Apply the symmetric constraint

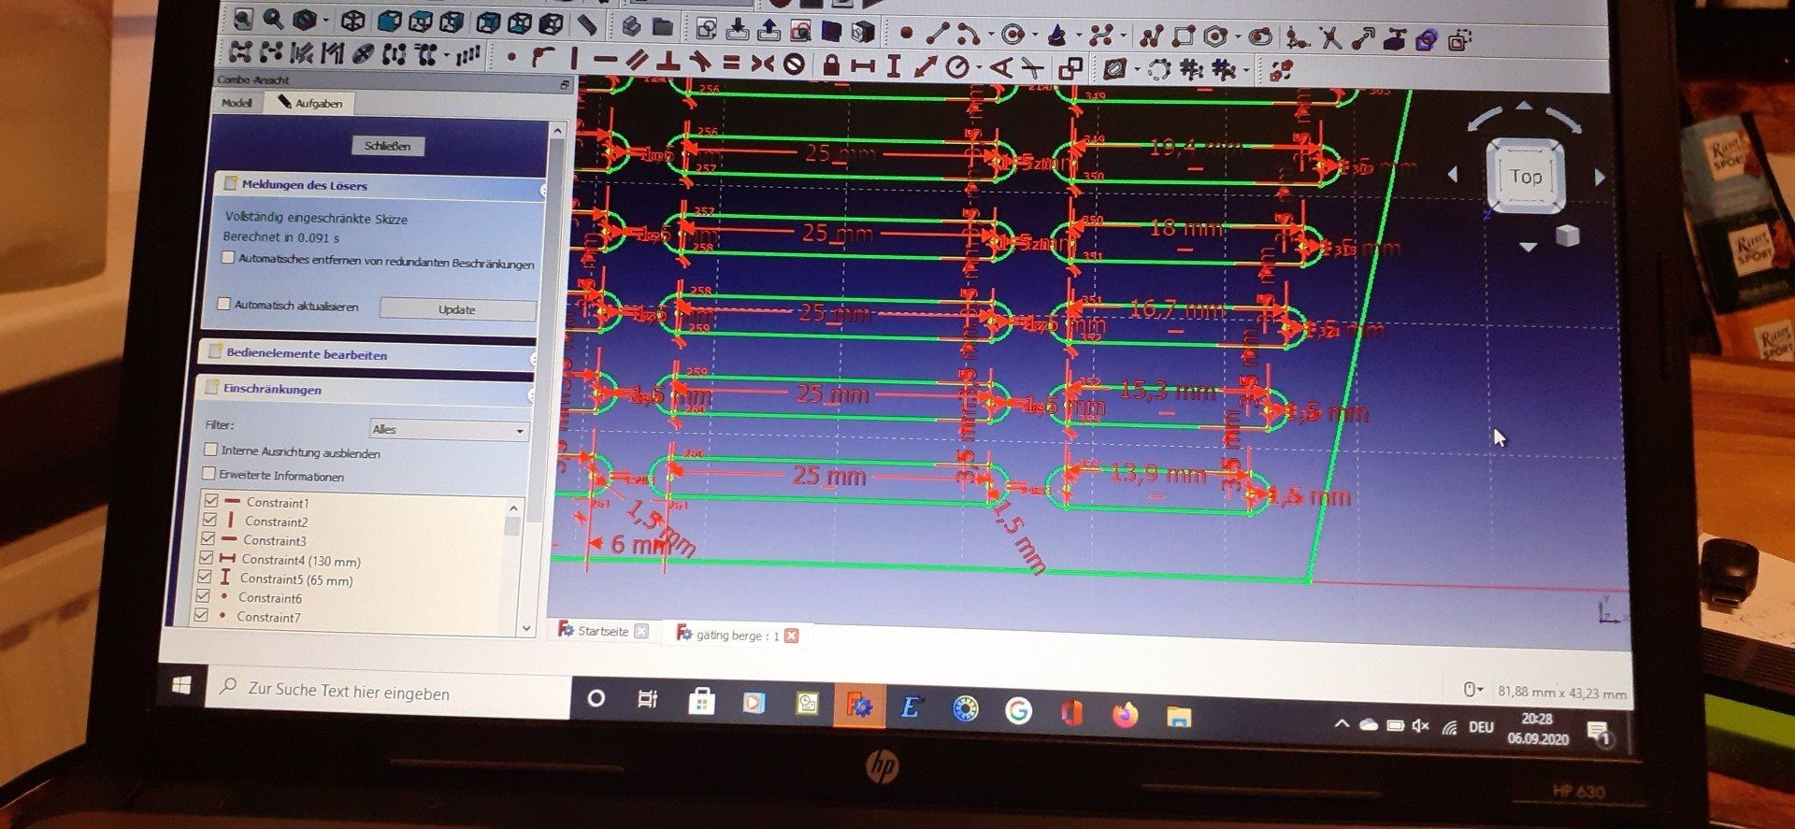(x=762, y=64)
